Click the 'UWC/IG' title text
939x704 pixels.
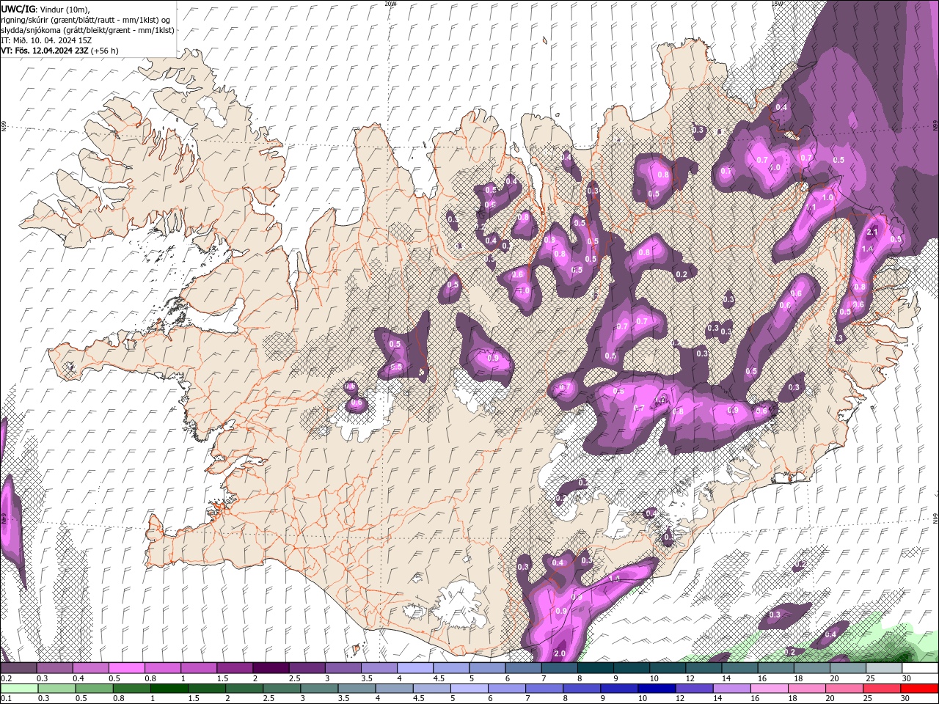coord(18,8)
